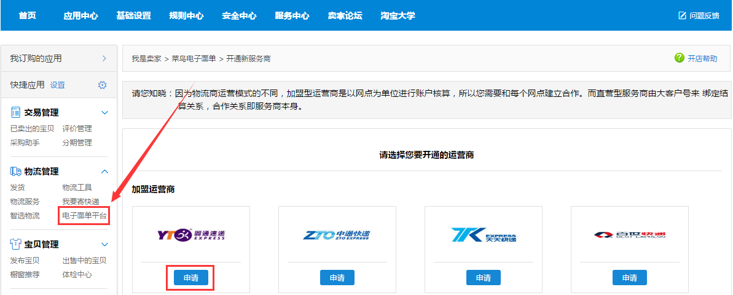Viewport: 733px width, 295px height.
Task: Expand 我订购的应用 with its arrow
Action: point(104,58)
